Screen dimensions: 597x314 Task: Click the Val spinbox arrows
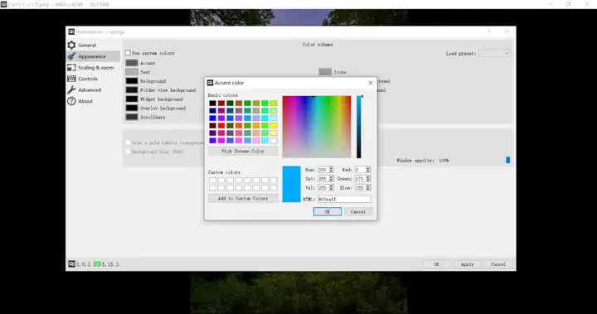[x=331, y=188]
